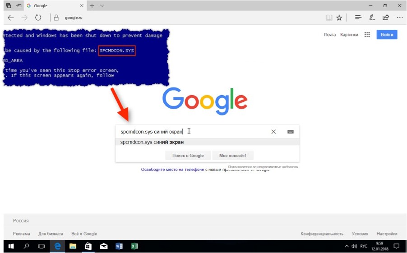Open Edge settings and more menu
Image resolution: width=407 pixels, height=253 pixels.
coord(400,18)
